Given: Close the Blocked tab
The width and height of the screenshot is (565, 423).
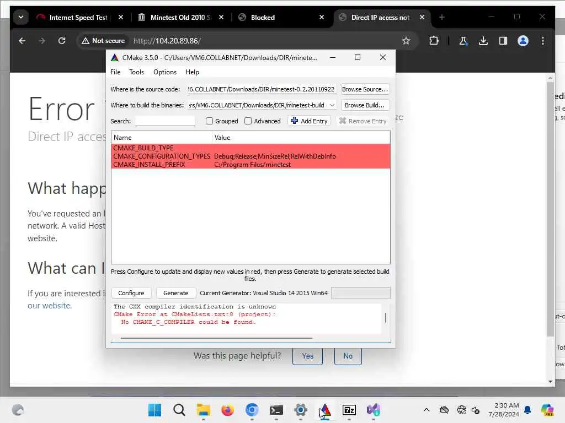Looking at the screenshot, I should pyautogui.click(x=322, y=17).
